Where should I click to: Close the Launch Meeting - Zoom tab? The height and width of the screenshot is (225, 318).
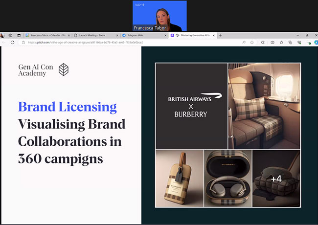tap(117, 36)
